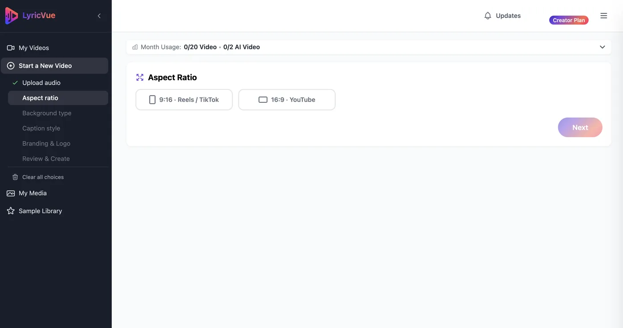Click the Sample Library label
This screenshot has width=623, height=328.
click(x=40, y=211)
